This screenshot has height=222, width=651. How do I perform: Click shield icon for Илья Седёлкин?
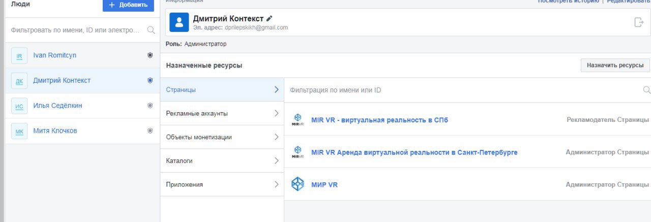[150, 106]
